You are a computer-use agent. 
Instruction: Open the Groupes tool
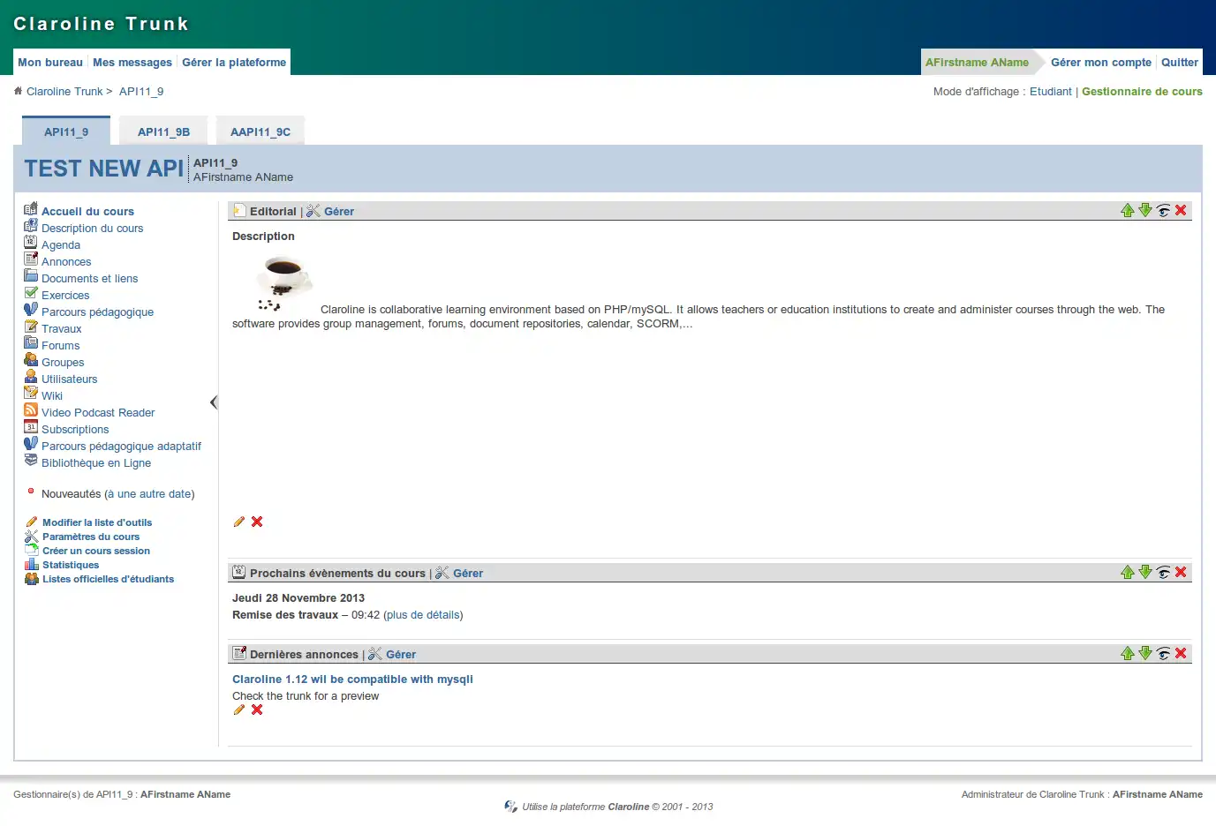[62, 362]
